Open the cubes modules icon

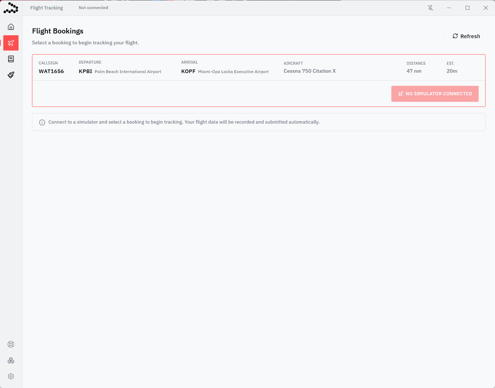[x=11, y=360]
